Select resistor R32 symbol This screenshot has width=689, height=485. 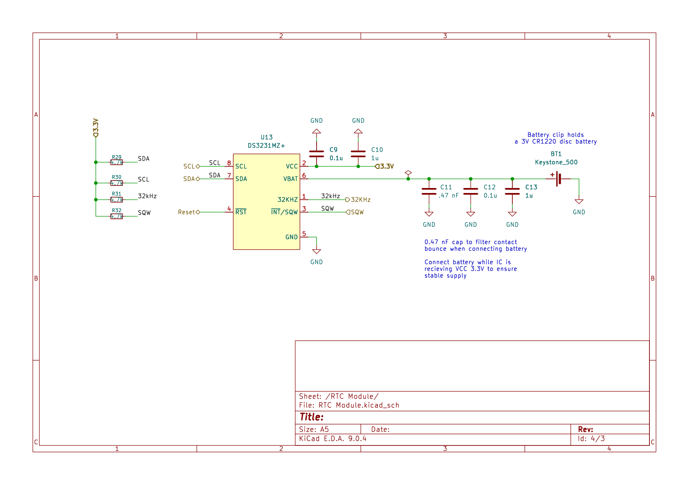coord(117,216)
